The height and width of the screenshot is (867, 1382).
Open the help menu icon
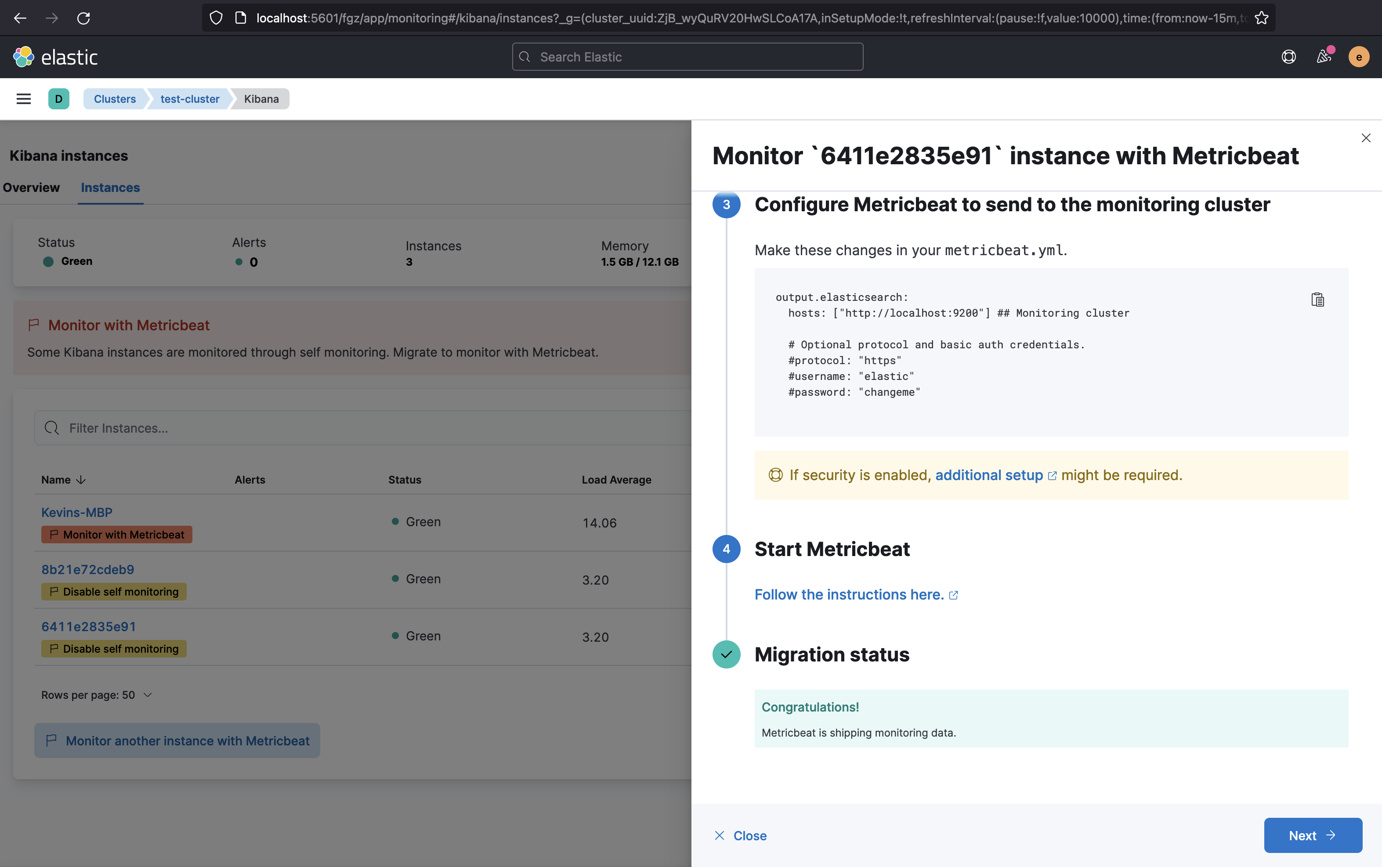coord(1288,57)
